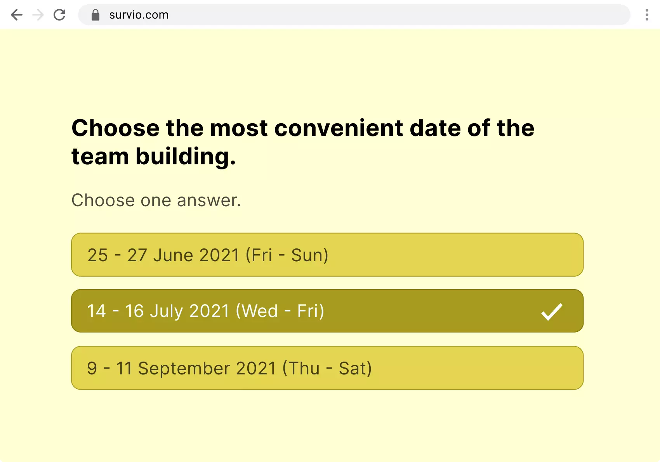Deselect the 14 - 16 July 2021 option
The width and height of the screenshot is (660, 462).
327,311
